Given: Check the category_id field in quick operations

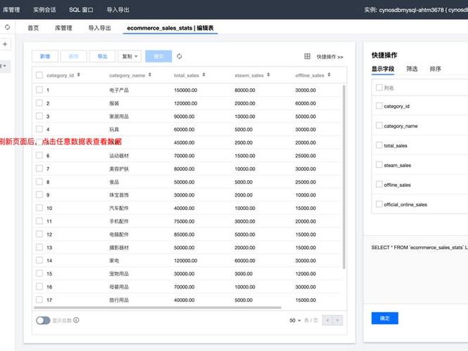Looking at the screenshot, I should coord(379,106).
